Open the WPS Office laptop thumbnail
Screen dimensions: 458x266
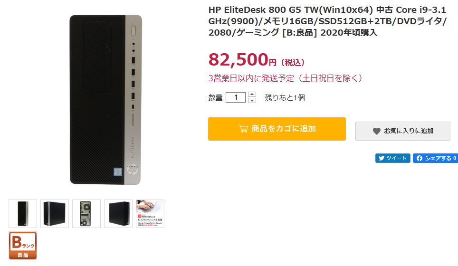(150, 214)
